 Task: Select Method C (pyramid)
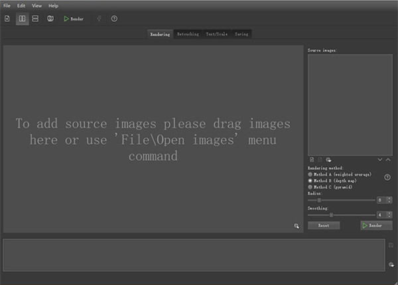(310, 186)
